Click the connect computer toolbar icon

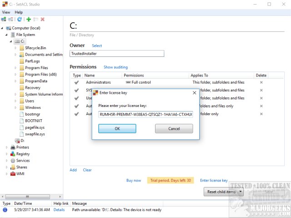(x=4, y=19)
